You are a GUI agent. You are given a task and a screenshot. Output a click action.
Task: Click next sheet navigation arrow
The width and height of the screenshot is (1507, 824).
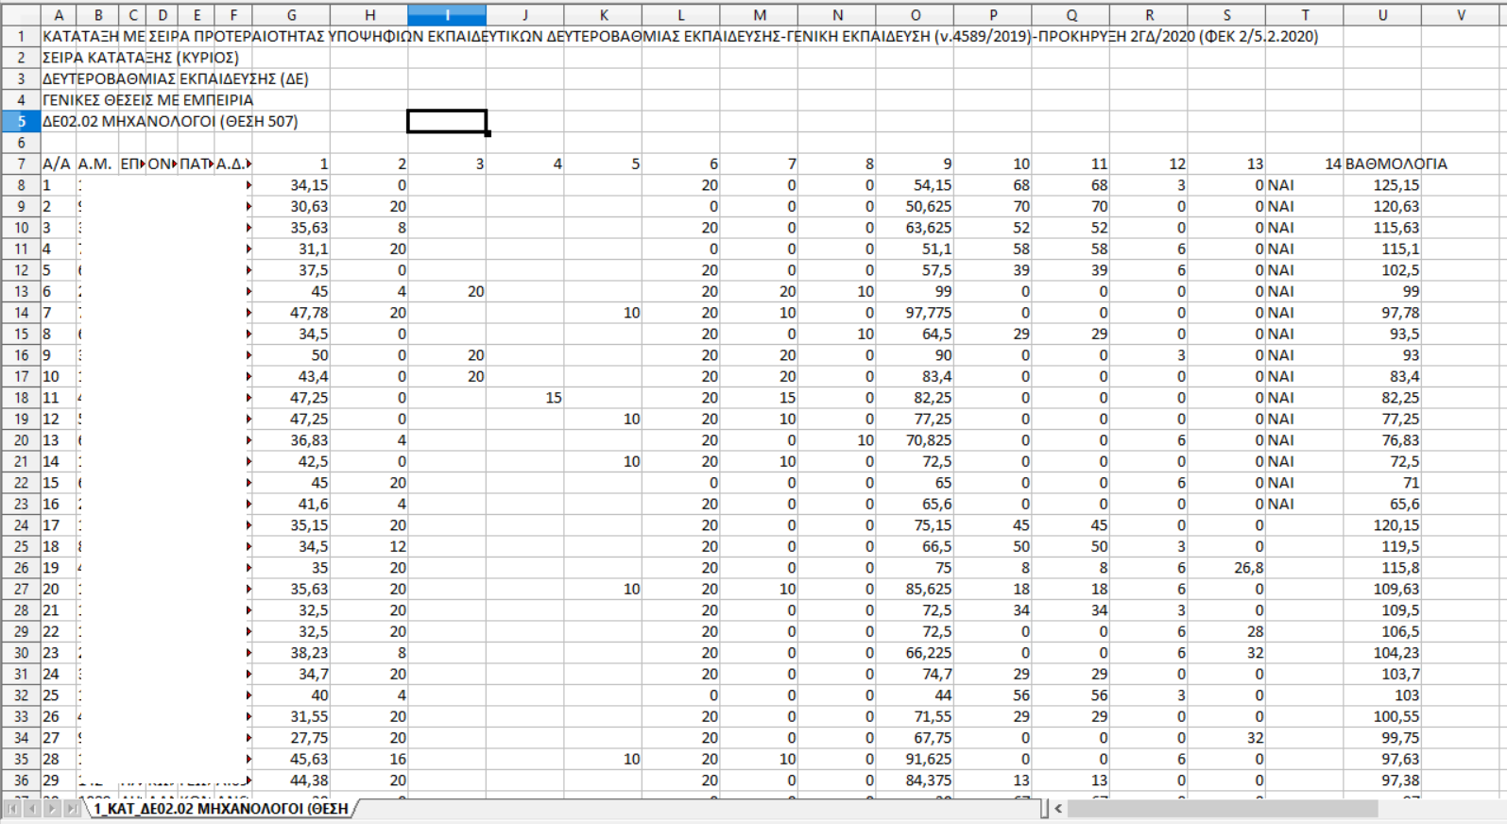(x=52, y=809)
